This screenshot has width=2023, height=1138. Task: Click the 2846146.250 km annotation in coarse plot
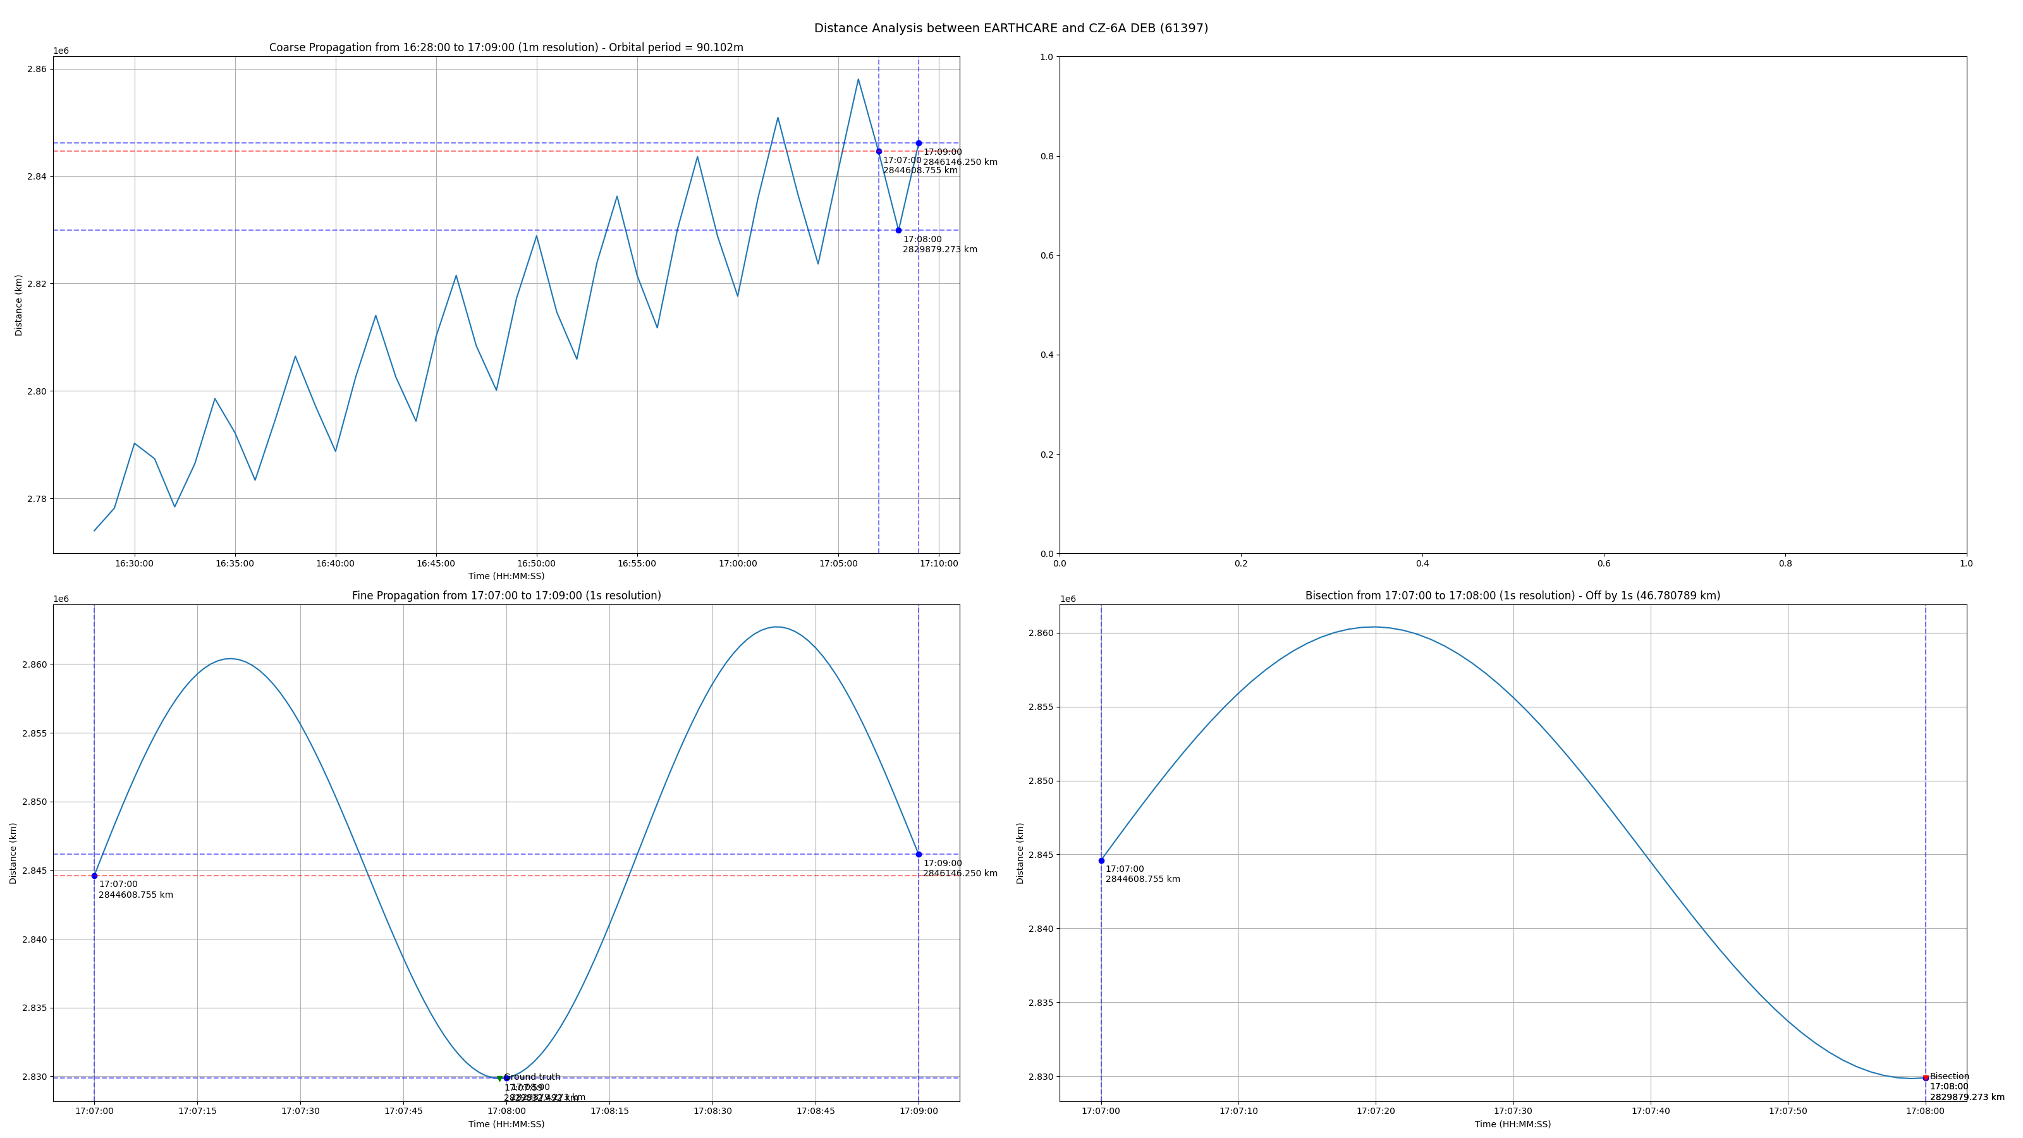(960, 162)
